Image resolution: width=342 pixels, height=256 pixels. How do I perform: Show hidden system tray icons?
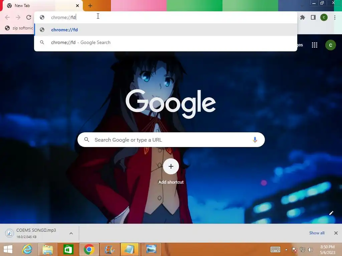[286, 250]
